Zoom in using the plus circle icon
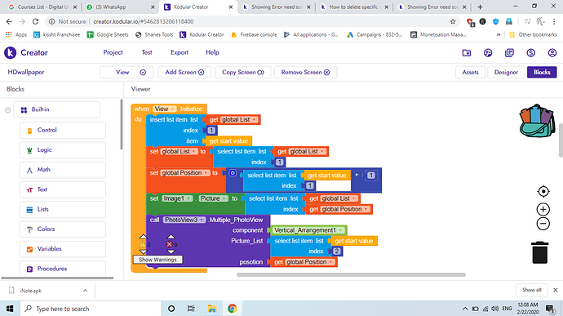Viewport: 563px width, 316px height. tap(543, 209)
